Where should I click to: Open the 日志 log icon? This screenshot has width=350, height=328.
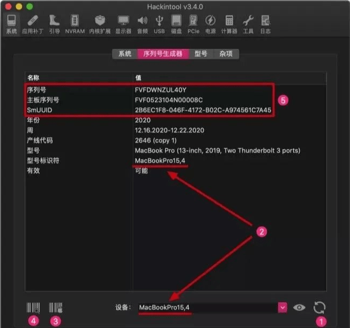coord(265,24)
